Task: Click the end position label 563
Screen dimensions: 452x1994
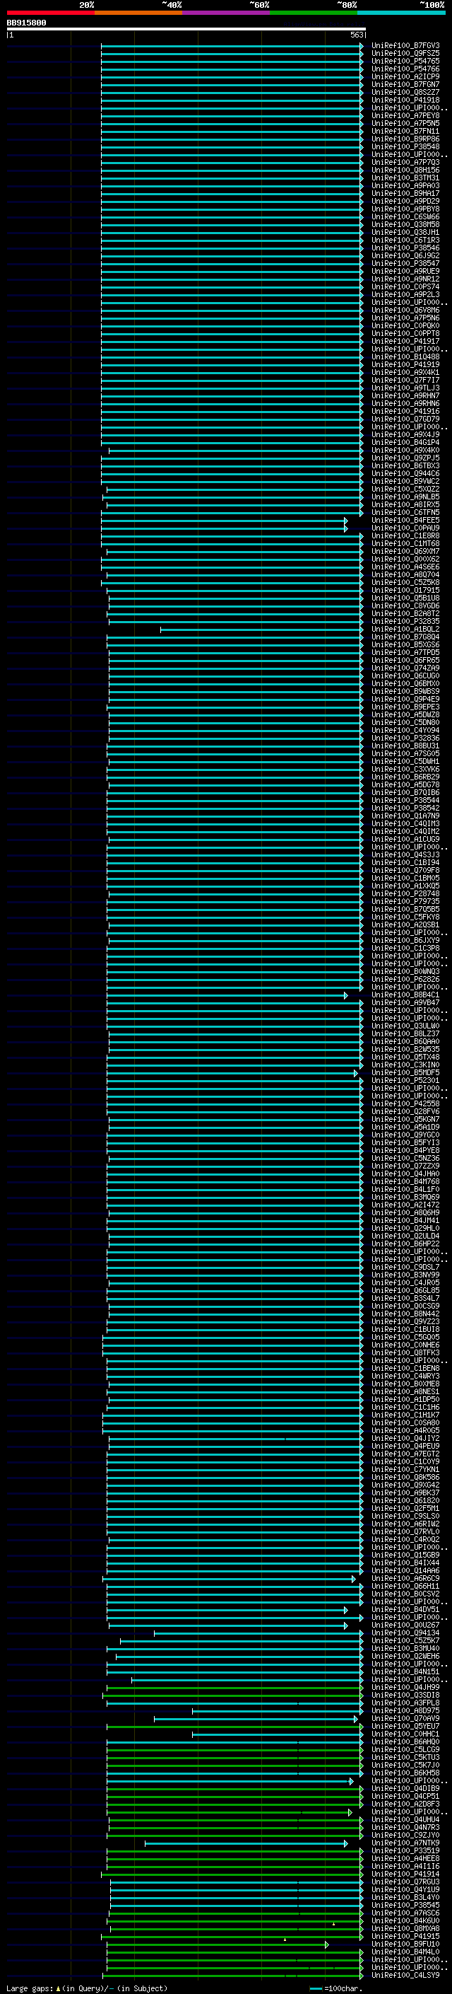Action: coord(356,35)
